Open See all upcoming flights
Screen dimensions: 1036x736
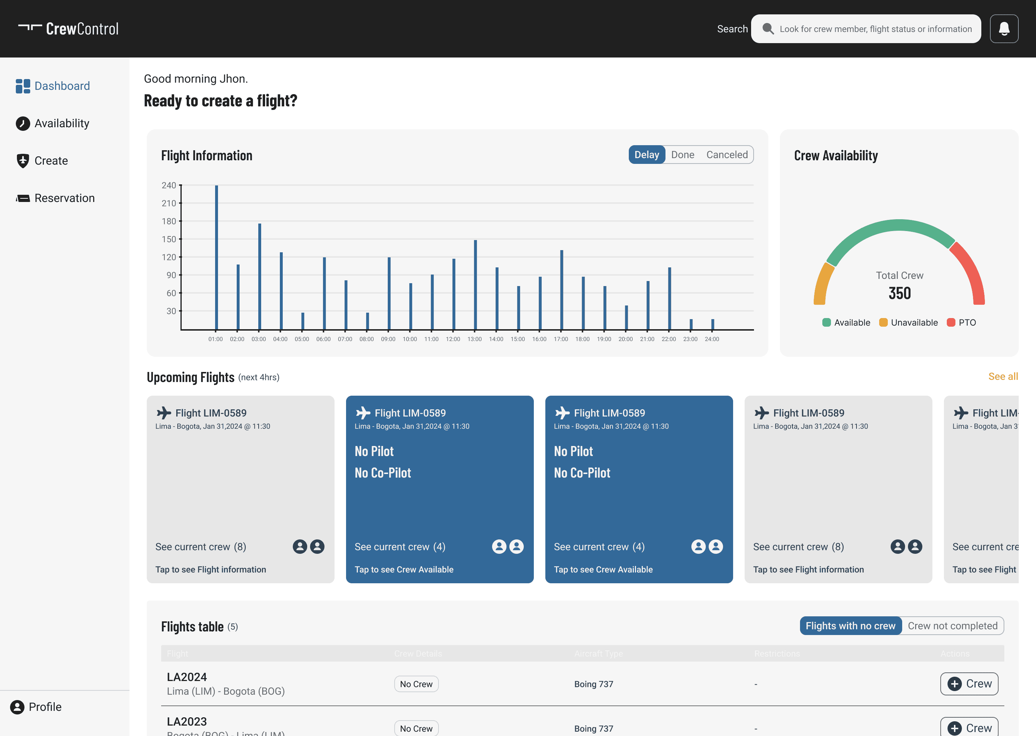pyautogui.click(x=1003, y=377)
